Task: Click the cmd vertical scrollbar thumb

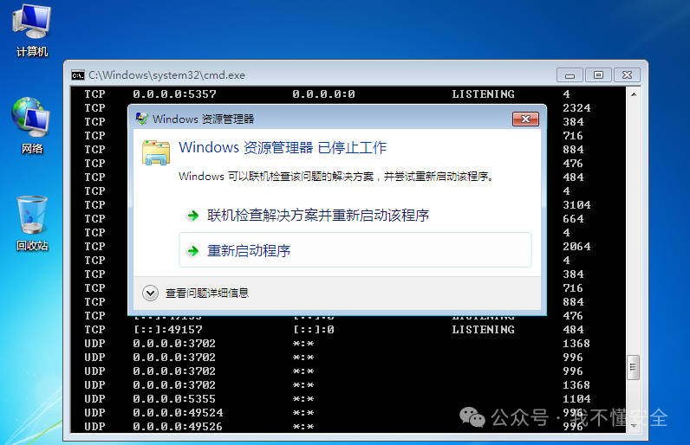Action: 634,367
